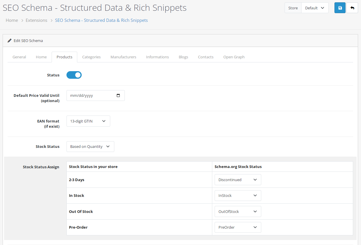Image resolution: width=361 pixels, height=245 pixels.
Task: Click the 'Stock Status Assign' label
Action: 41,167
